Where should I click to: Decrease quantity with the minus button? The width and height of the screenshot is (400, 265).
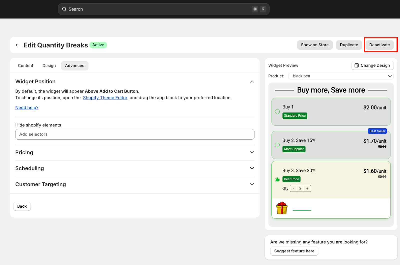tap(293, 189)
